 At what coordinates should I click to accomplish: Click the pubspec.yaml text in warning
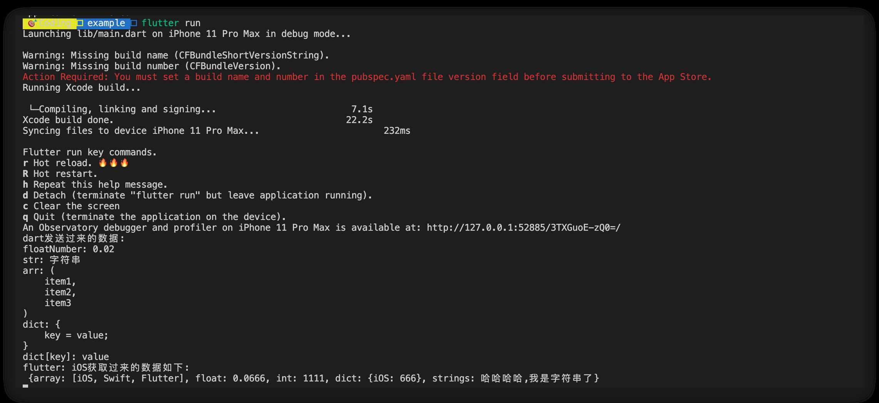(384, 77)
